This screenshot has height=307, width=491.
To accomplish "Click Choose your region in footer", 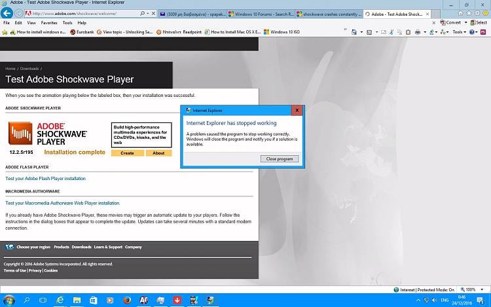I will click(33, 247).
